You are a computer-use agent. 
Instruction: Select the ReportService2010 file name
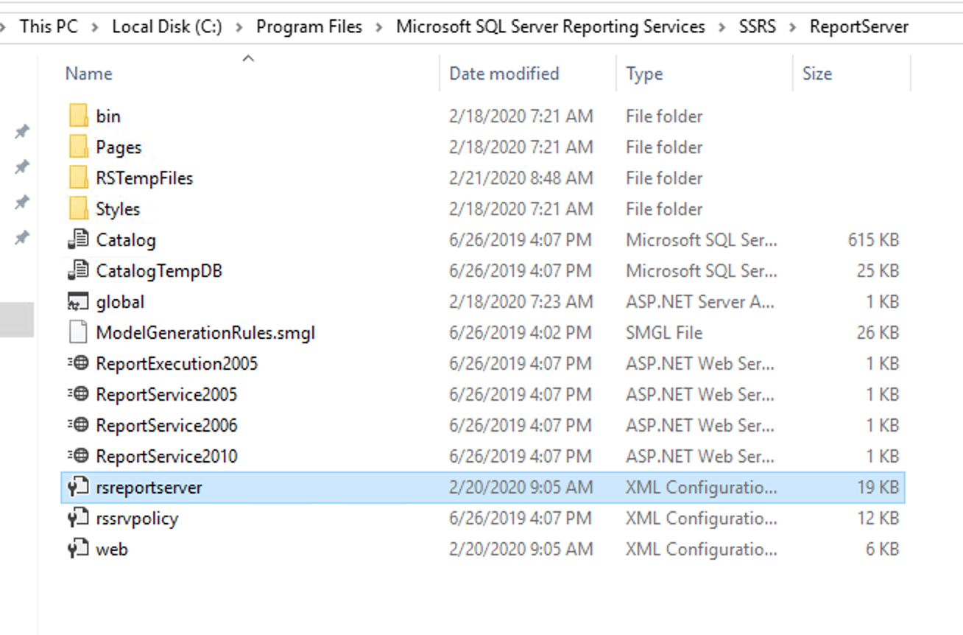pos(166,457)
